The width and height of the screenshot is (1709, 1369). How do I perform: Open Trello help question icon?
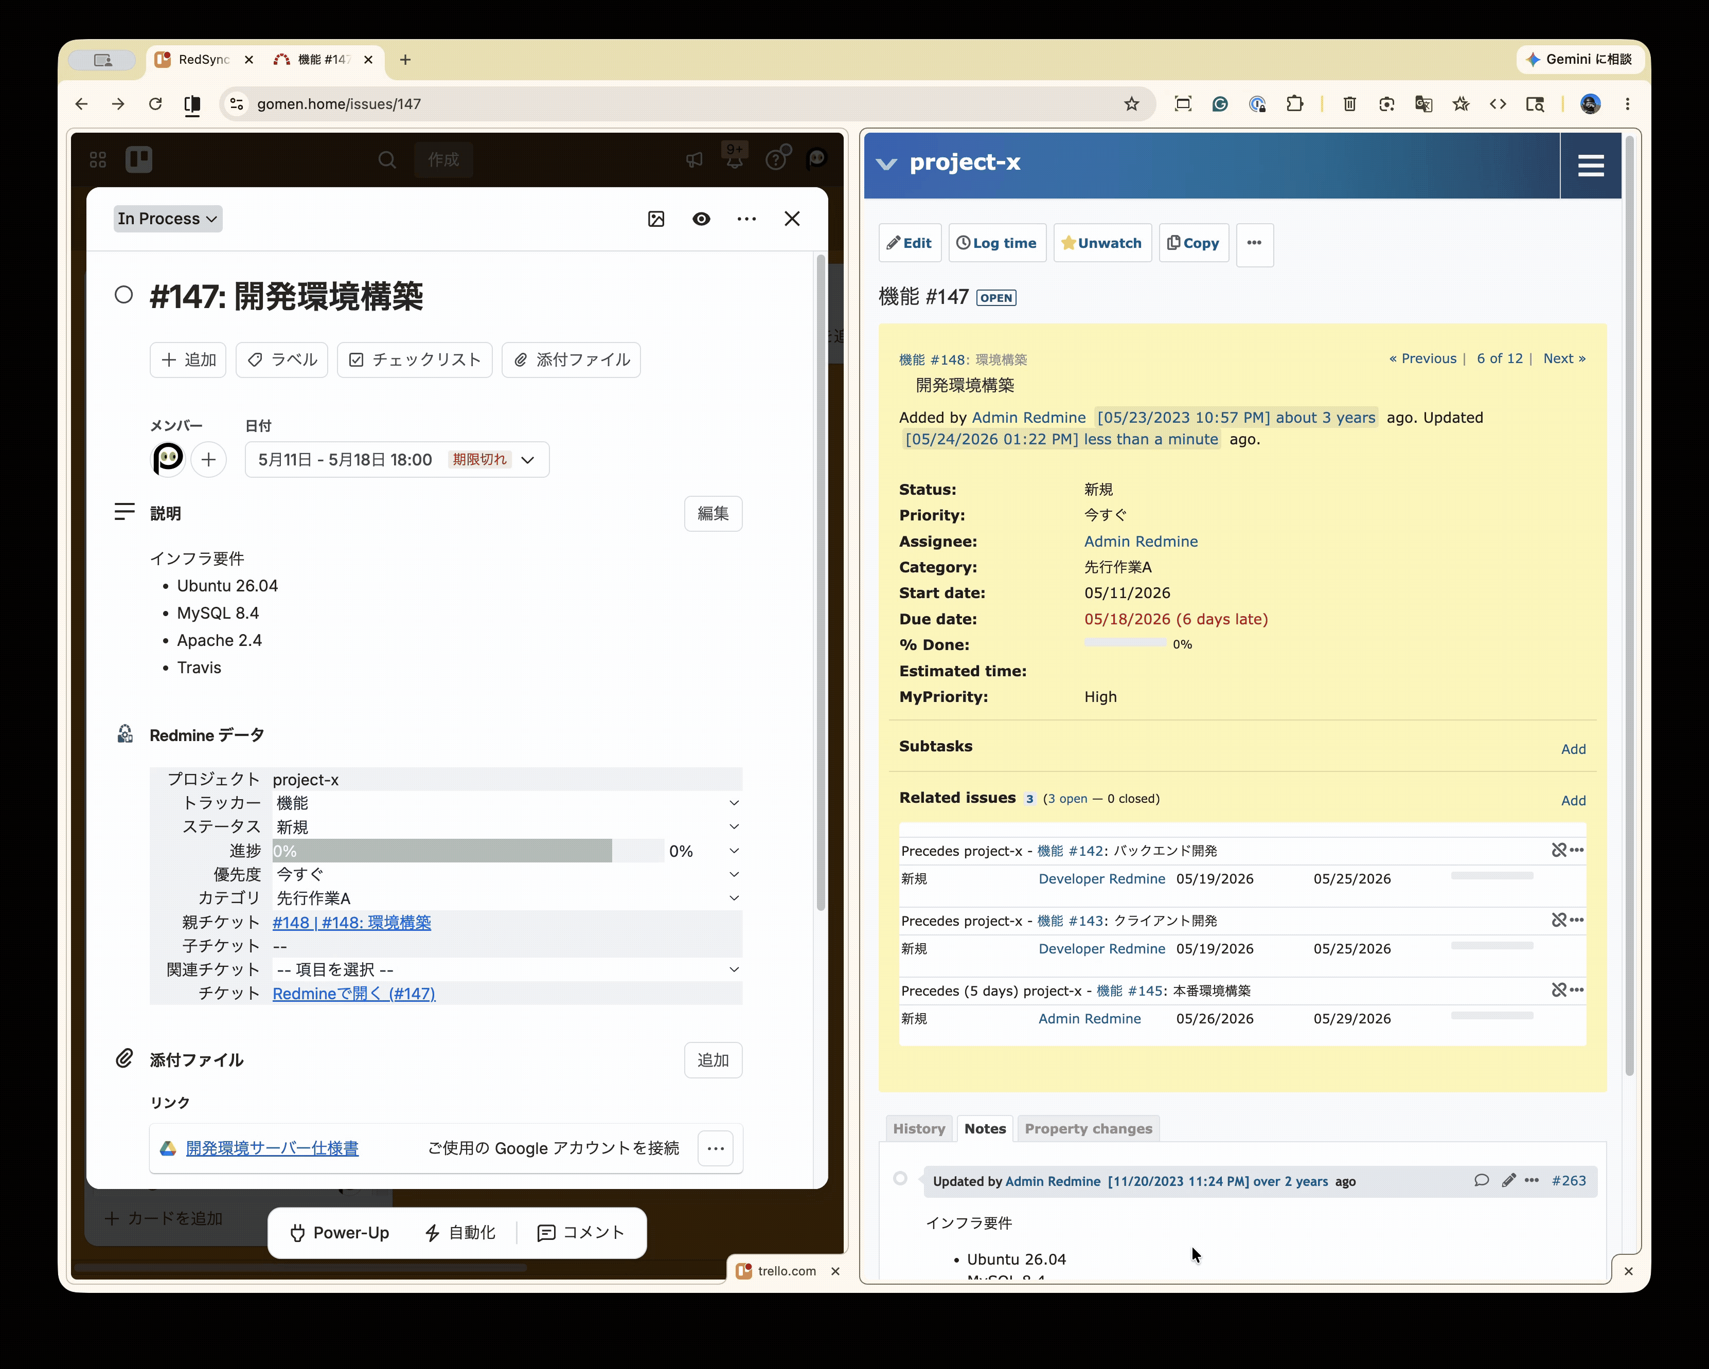(775, 160)
